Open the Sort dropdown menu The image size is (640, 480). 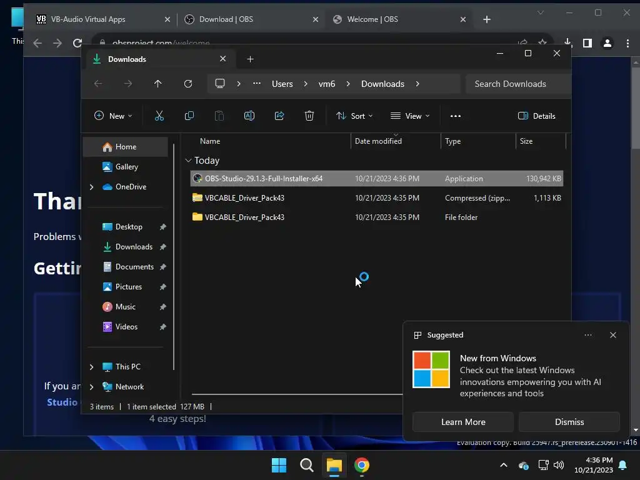(354, 116)
